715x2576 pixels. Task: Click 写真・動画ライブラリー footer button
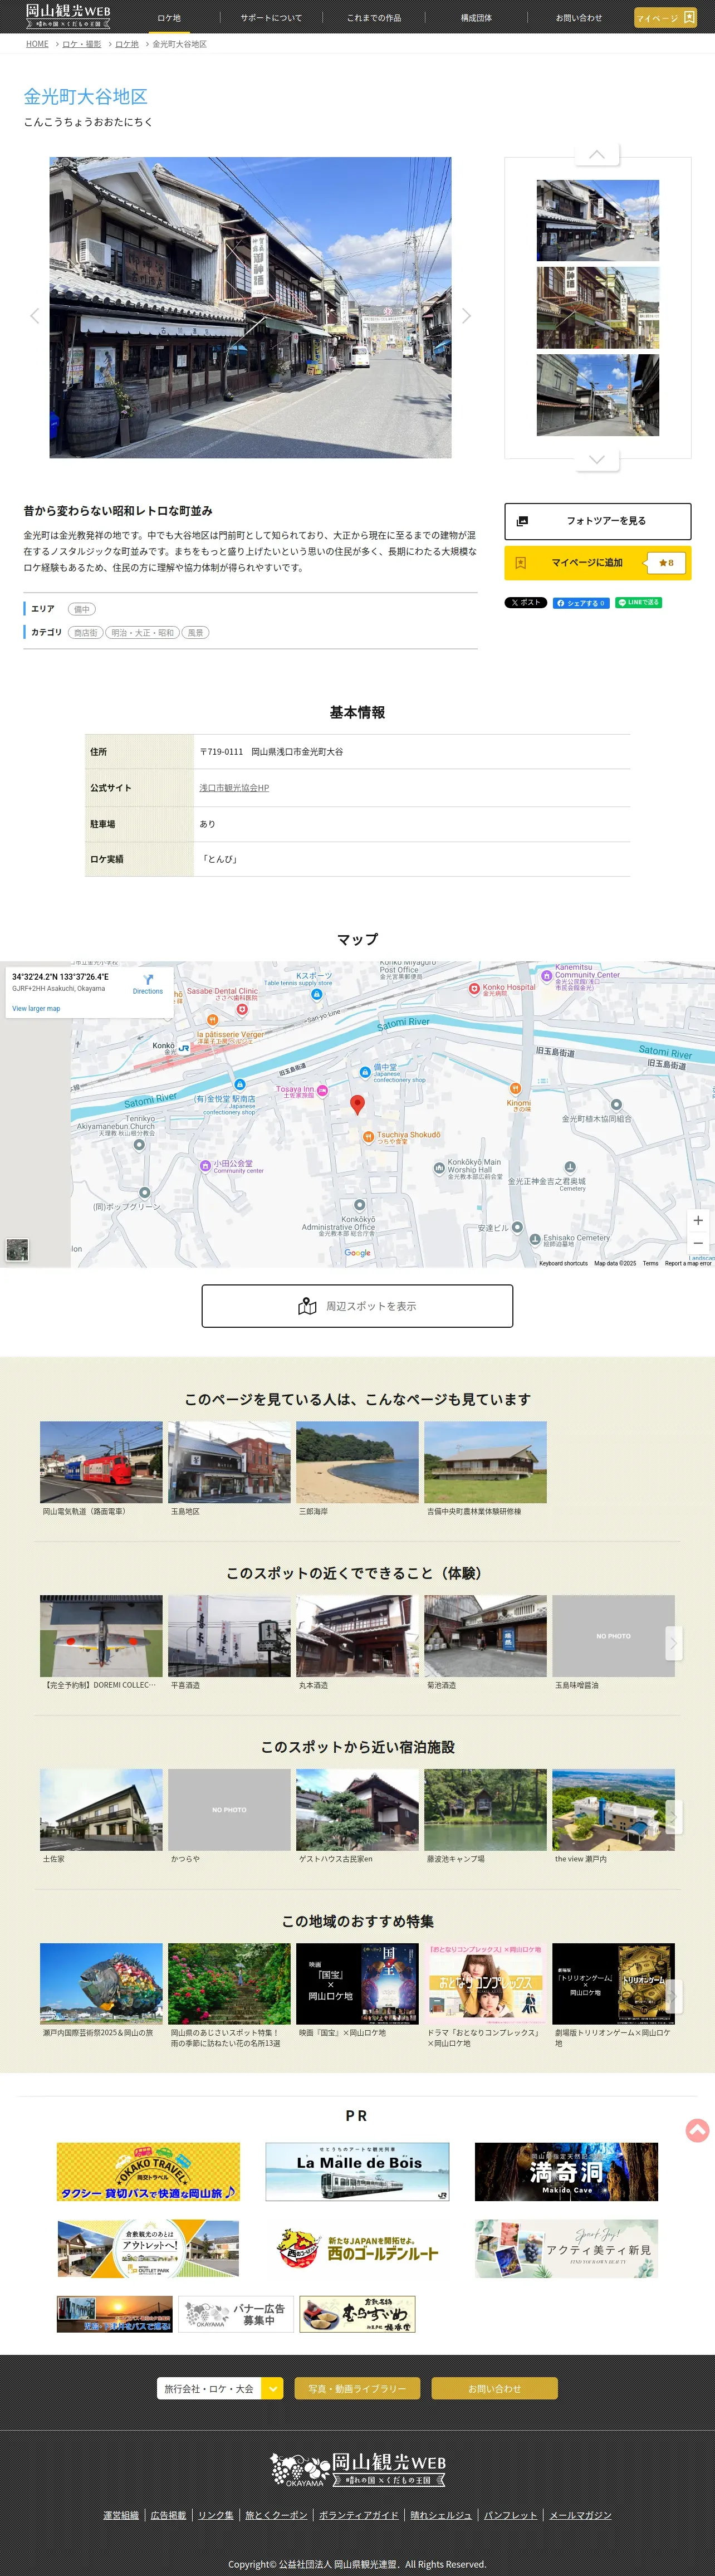357,2388
